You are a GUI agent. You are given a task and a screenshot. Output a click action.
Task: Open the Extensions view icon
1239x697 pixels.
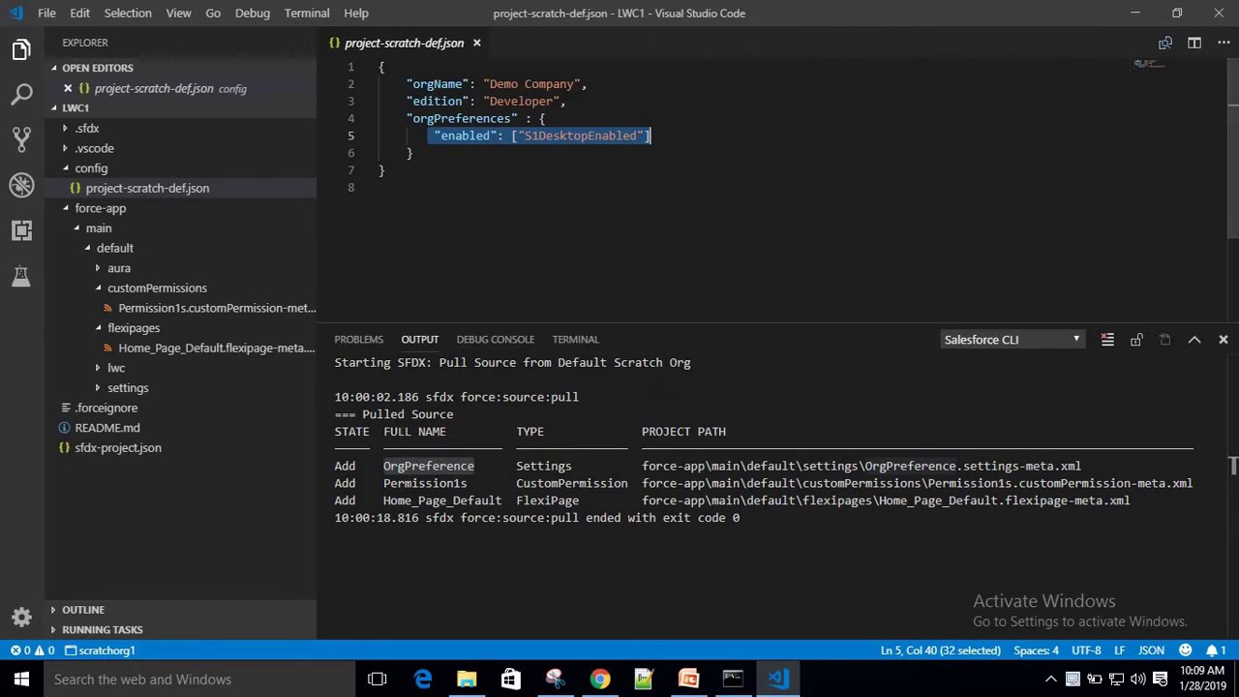(21, 230)
